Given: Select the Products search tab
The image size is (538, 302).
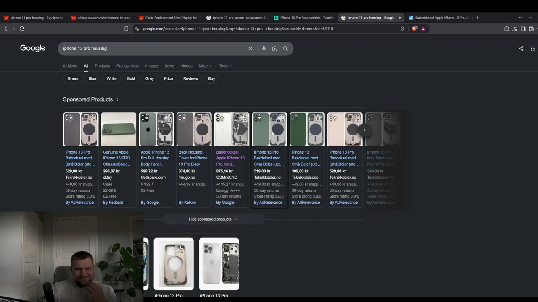Looking at the screenshot, I should pyautogui.click(x=102, y=66).
